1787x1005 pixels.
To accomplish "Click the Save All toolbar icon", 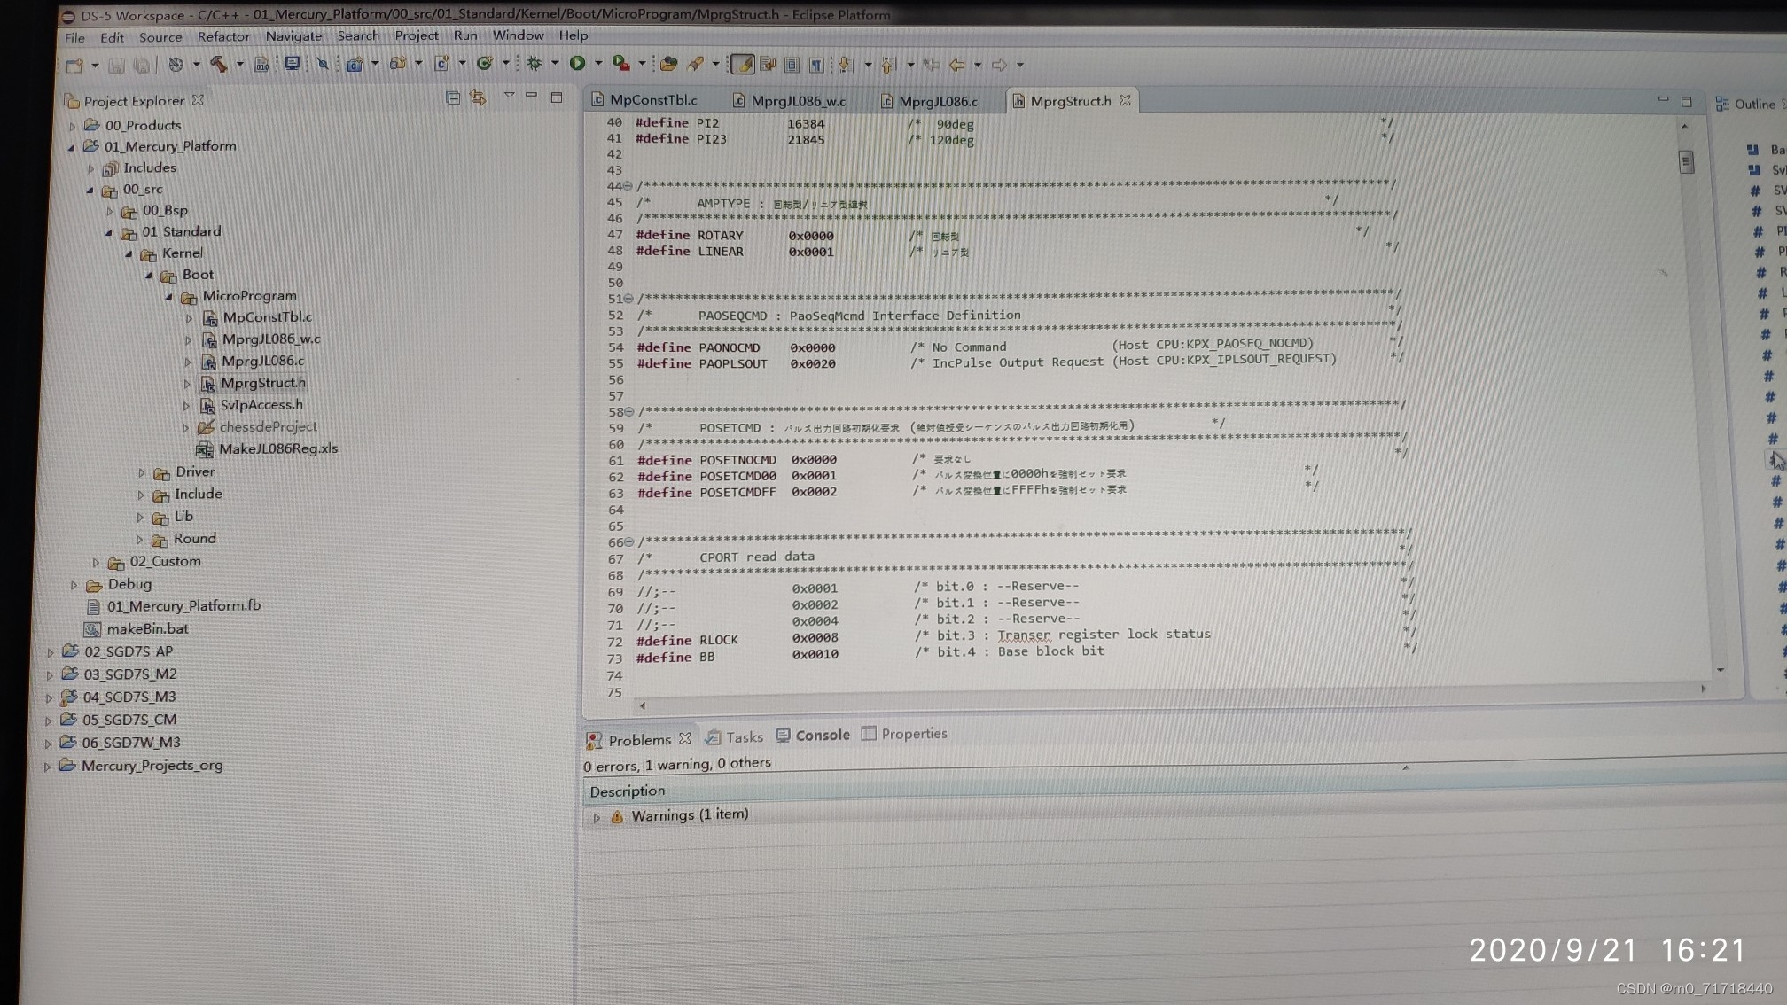I will (x=141, y=65).
